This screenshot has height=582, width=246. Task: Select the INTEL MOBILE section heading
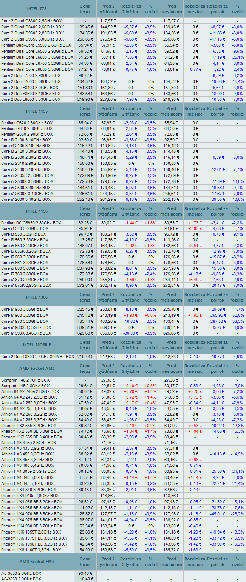37,345
